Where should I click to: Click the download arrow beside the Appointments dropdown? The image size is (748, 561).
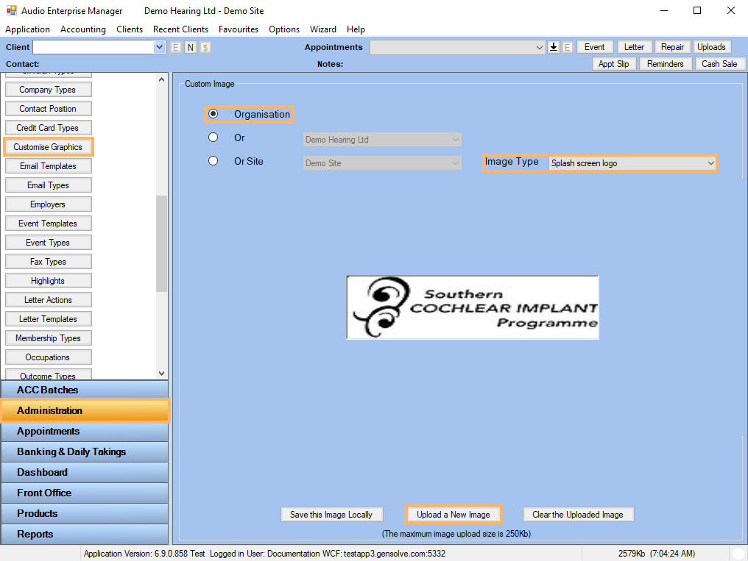(553, 46)
